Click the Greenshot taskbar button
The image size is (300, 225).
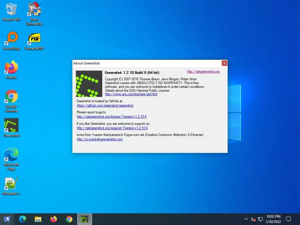click(x=85, y=219)
